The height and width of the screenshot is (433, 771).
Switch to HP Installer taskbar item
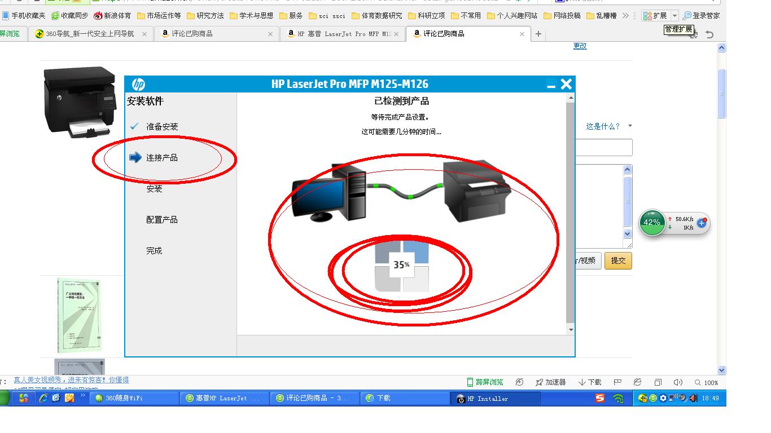click(x=497, y=399)
